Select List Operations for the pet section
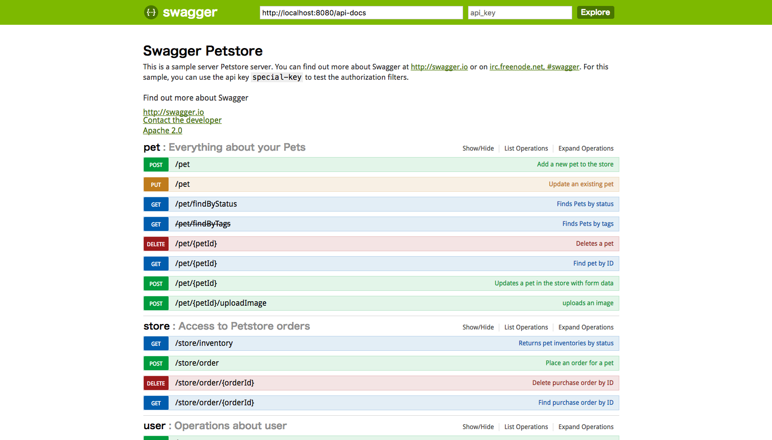 point(526,149)
